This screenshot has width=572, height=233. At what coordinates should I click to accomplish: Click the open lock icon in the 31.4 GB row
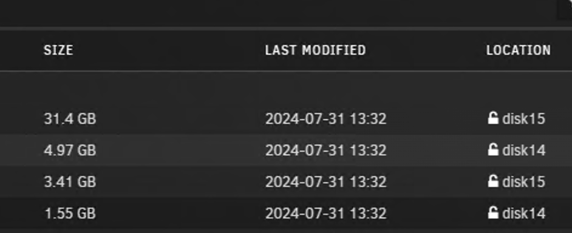coord(493,118)
